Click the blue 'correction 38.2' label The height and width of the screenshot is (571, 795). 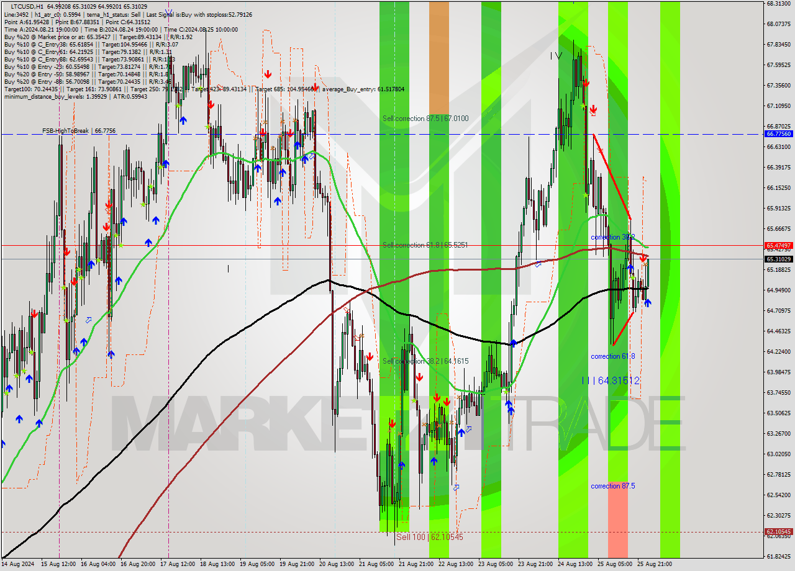pyautogui.click(x=612, y=237)
